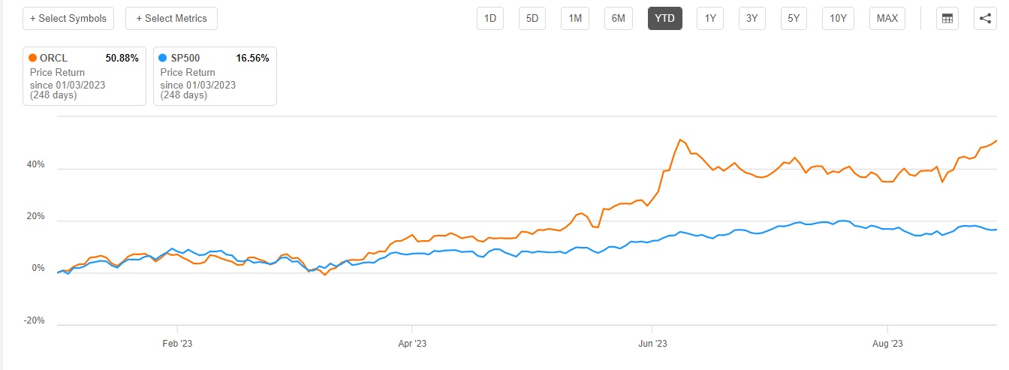Viewport: 1009px width, 370px height.
Task: Select the 5D time range
Action: pos(532,19)
